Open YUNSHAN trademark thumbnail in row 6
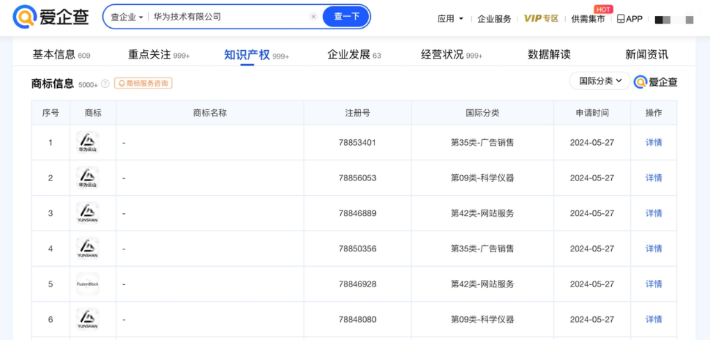The width and height of the screenshot is (710, 340). click(88, 319)
